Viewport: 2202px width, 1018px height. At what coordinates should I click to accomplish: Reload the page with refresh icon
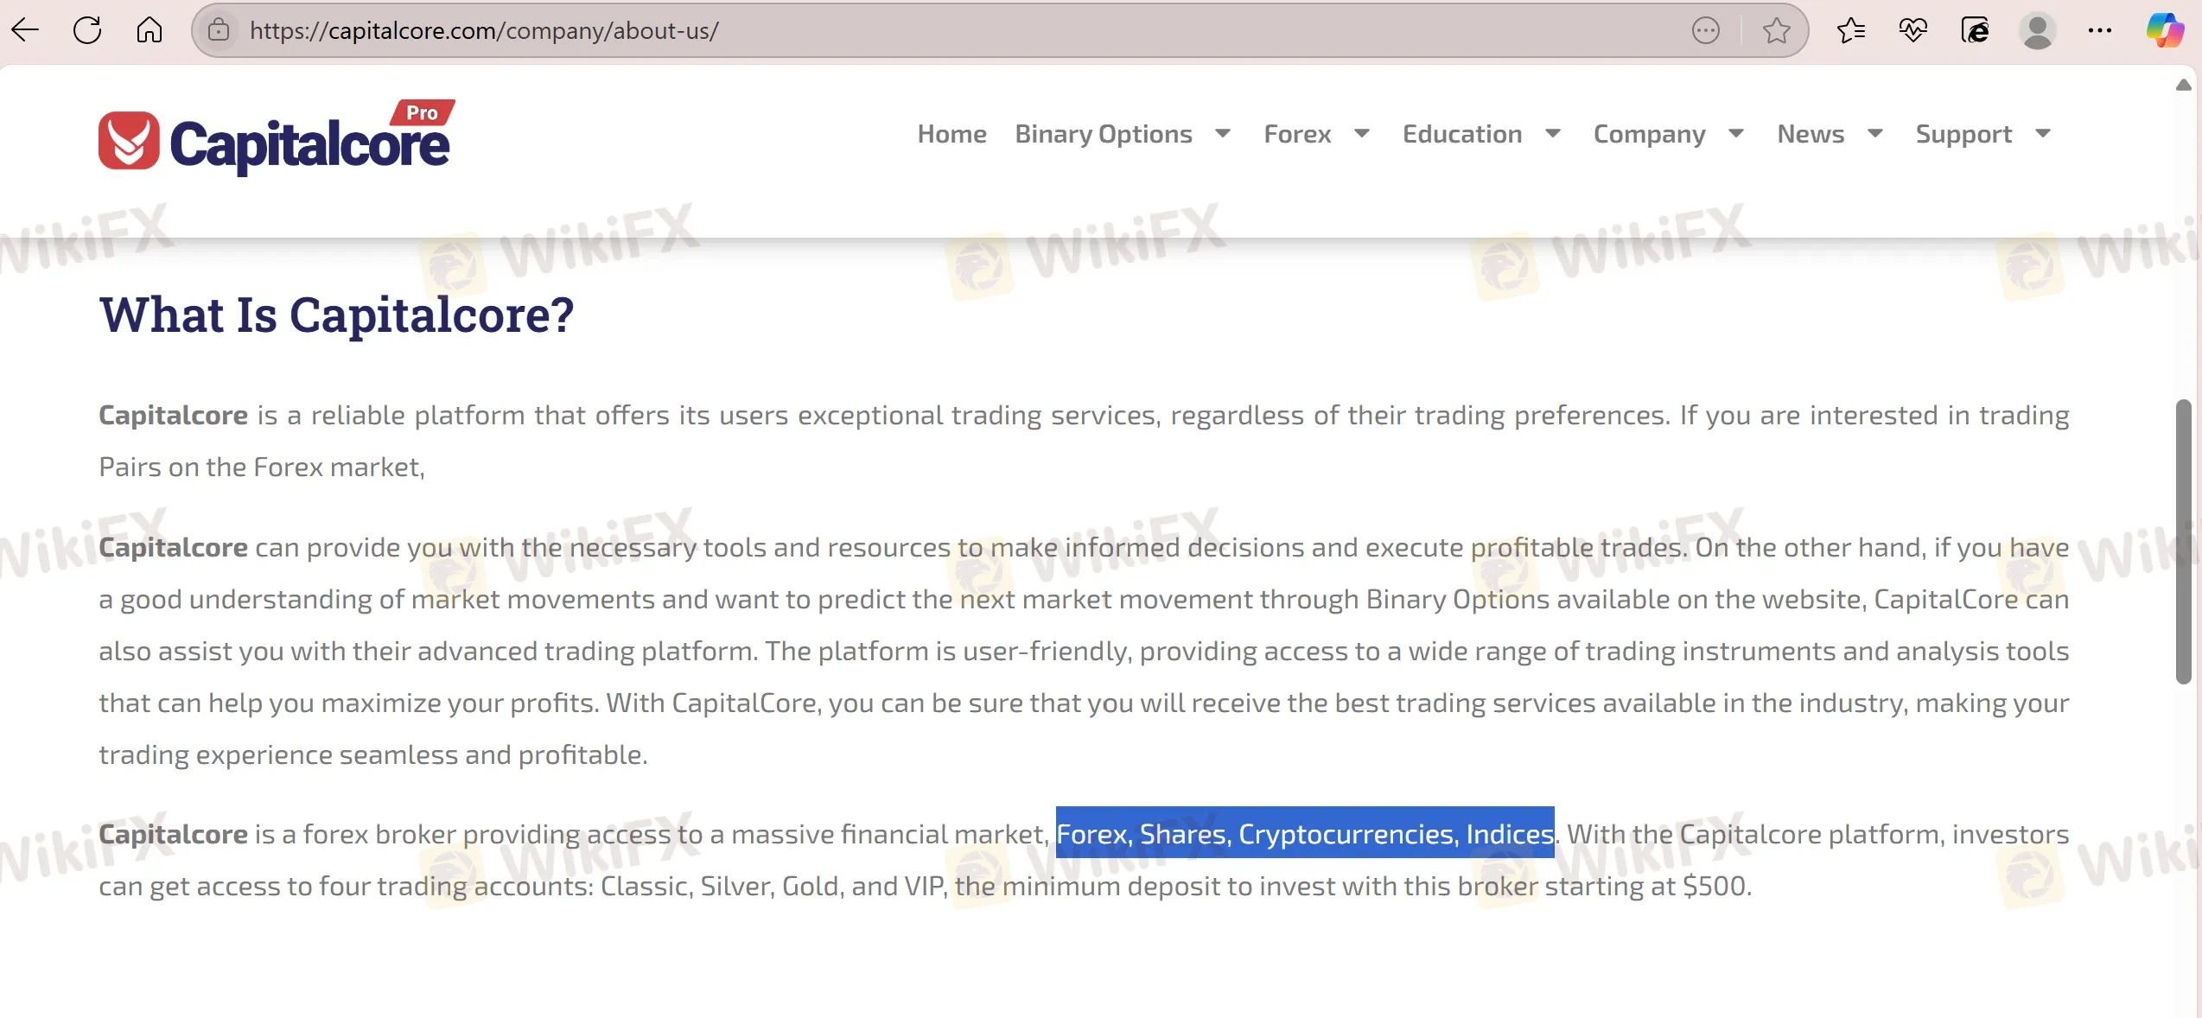pos(87,30)
